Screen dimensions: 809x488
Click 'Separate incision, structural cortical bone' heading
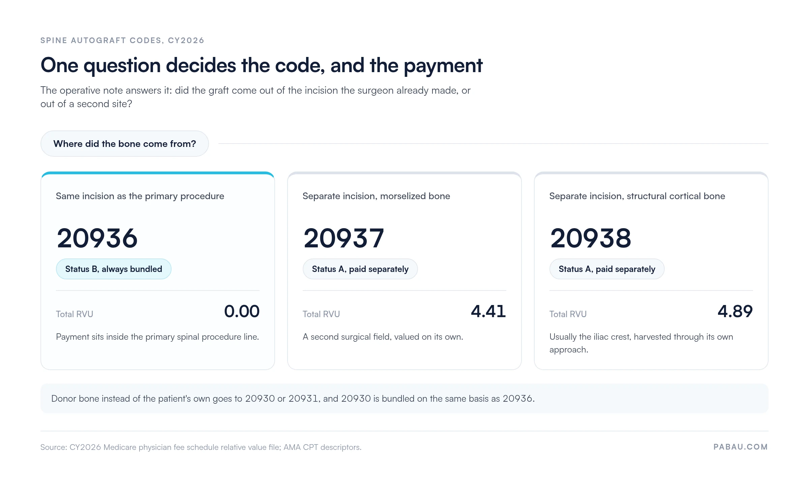pyautogui.click(x=637, y=196)
